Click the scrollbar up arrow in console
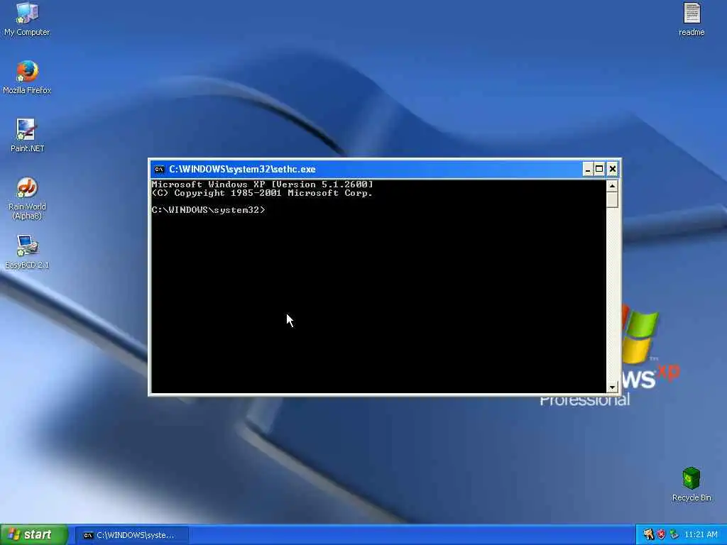The height and width of the screenshot is (545, 727). 612,186
